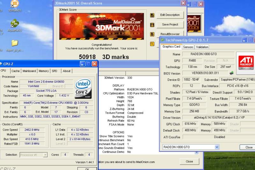Image resolution: width=255 pixels, height=170 pixels.
Task: Click the Close button in GPU-Z
Action: tap(249, 147)
